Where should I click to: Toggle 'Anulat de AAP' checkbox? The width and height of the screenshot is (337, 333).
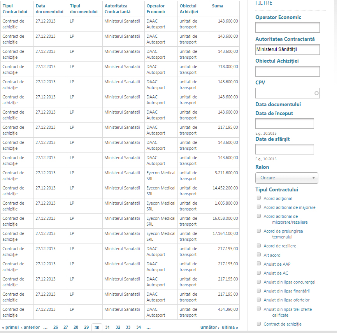pyautogui.click(x=259, y=264)
